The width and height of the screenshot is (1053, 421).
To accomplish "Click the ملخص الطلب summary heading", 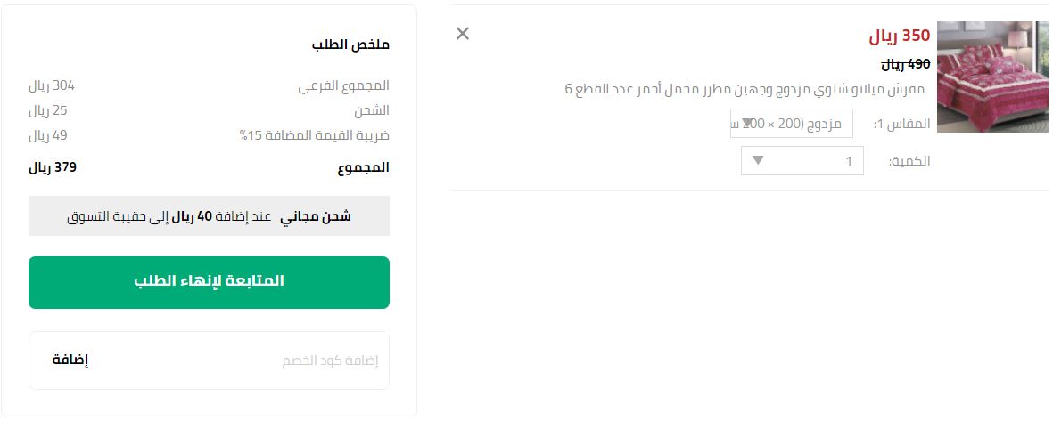I will [x=350, y=45].
